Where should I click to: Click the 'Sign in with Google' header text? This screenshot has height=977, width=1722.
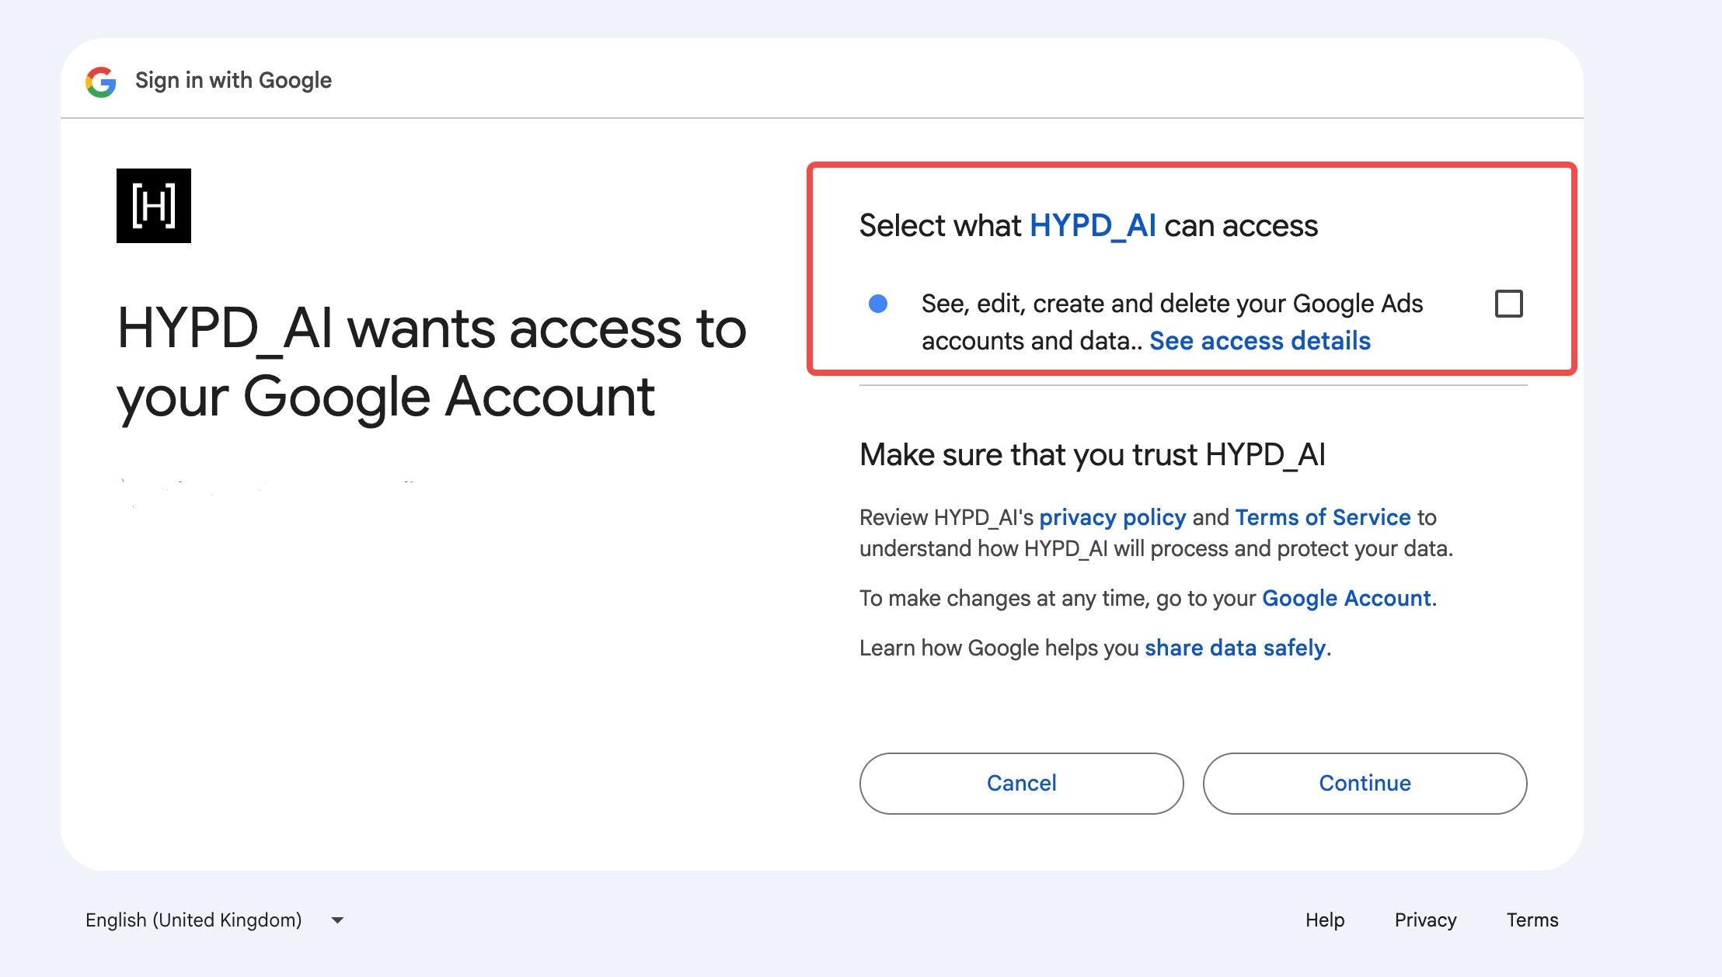point(233,80)
